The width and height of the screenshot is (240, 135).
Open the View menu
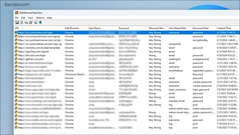pyautogui.click(x=30, y=18)
